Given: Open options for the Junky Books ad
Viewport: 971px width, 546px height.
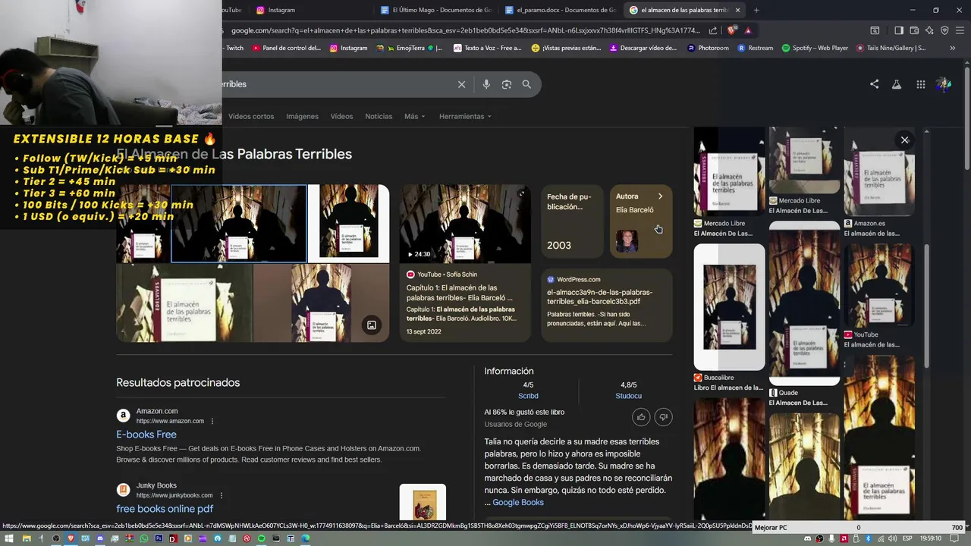Looking at the screenshot, I should coord(222,495).
